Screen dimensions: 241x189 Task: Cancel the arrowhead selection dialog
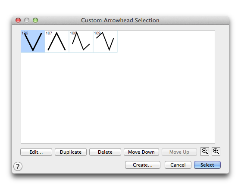pos(178,165)
